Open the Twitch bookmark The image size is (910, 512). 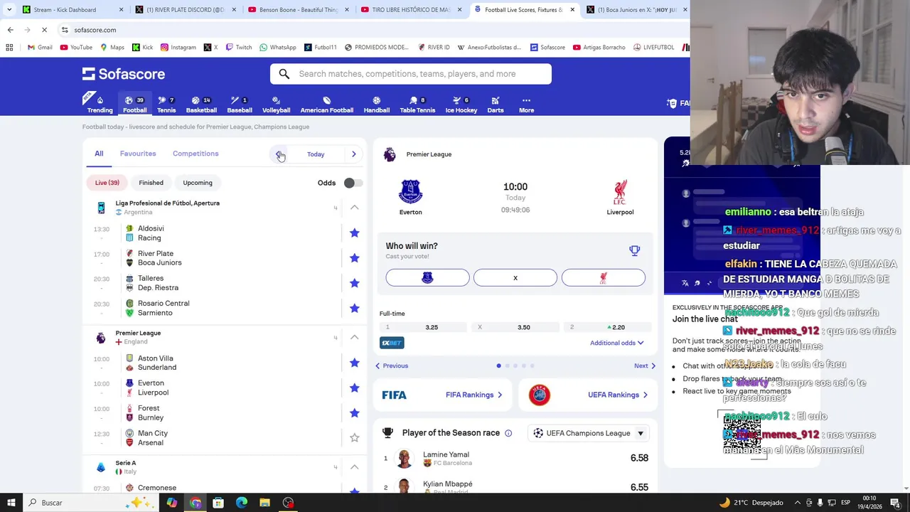point(238,47)
